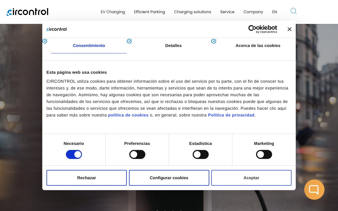Click the Rechazar button
Image resolution: width=338 pixels, height=211 pixels.
click(x=86, y=178)
